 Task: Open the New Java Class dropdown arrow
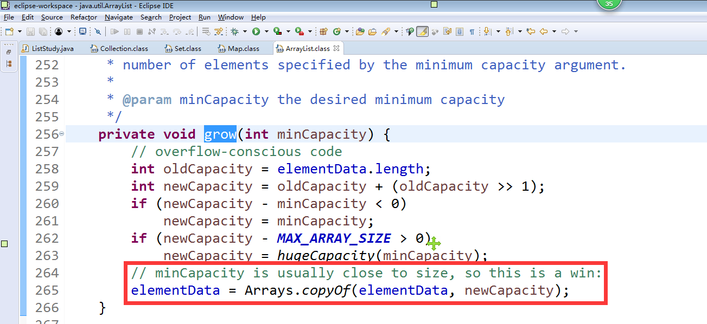tap(347, 31)
